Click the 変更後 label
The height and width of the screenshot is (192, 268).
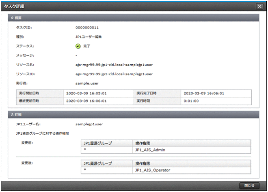(27, 163)
